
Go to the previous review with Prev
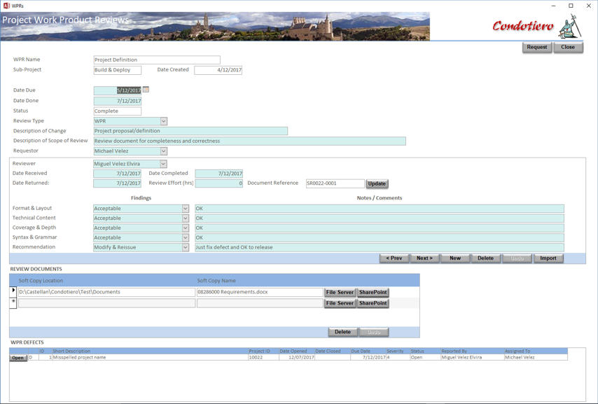tap(394, 258)
